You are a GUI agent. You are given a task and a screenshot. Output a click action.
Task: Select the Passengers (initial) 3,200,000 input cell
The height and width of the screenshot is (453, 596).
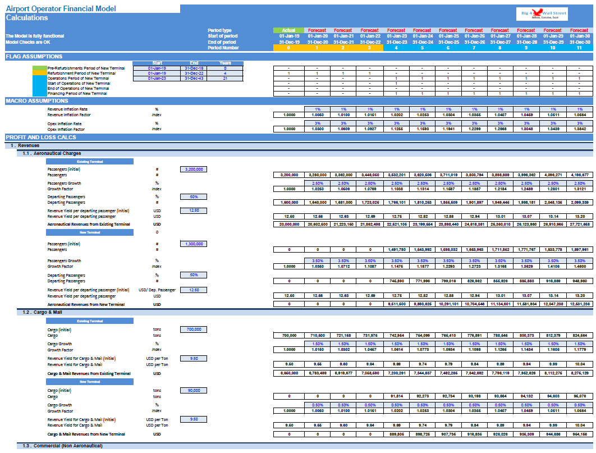click(194, 169)
